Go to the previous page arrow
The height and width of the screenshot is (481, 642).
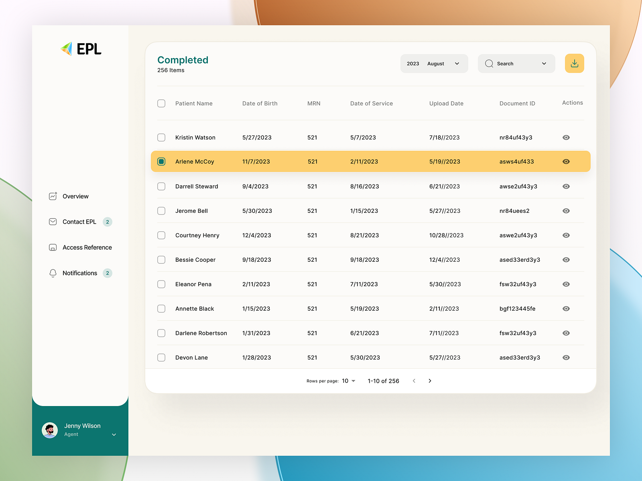(414, 381)
